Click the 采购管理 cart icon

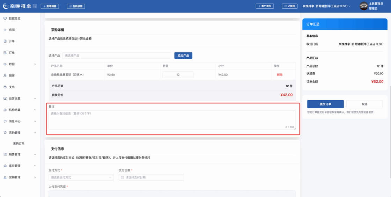(x=5, y=133)
